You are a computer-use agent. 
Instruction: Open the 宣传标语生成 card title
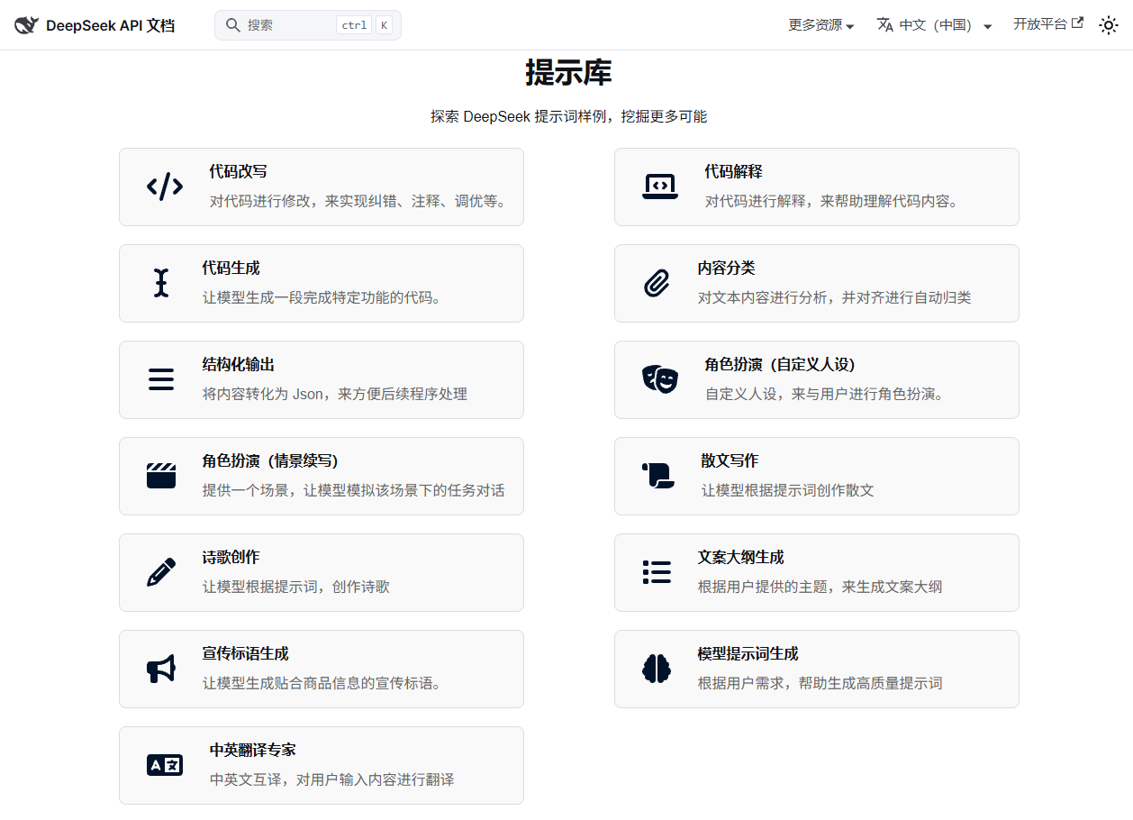point(245,654)
